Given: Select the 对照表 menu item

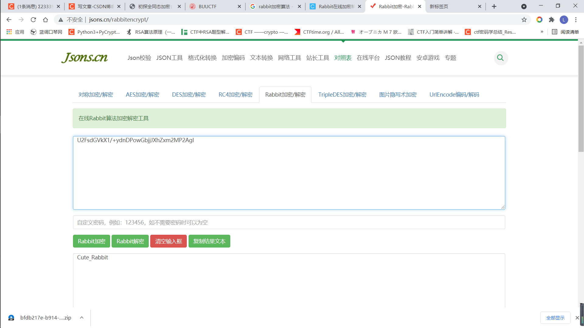Looking at the screenshot, I should click(x=343, y=58).
